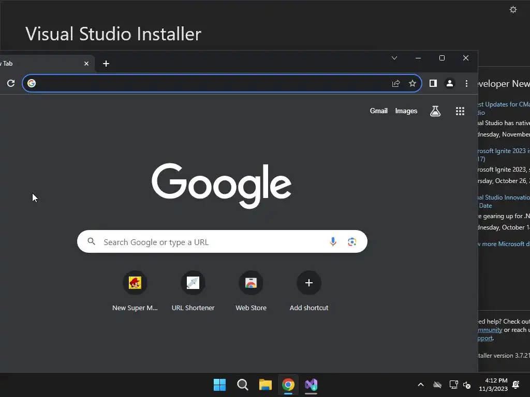Viewport: 530px width, 397px height.
Task: Open Gmail link
Action: [x=378, y=111]
